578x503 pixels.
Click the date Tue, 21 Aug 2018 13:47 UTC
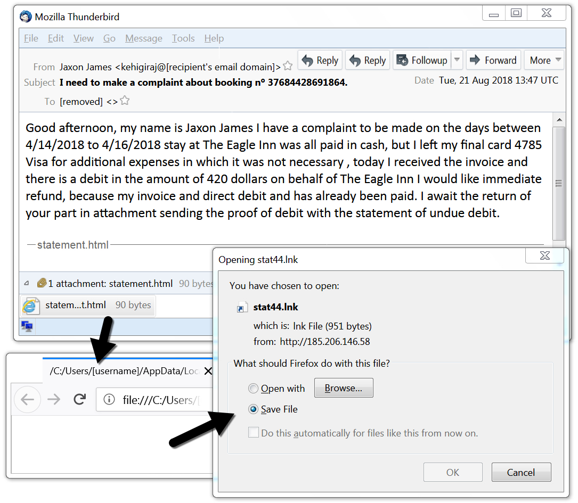click(499, 80)
